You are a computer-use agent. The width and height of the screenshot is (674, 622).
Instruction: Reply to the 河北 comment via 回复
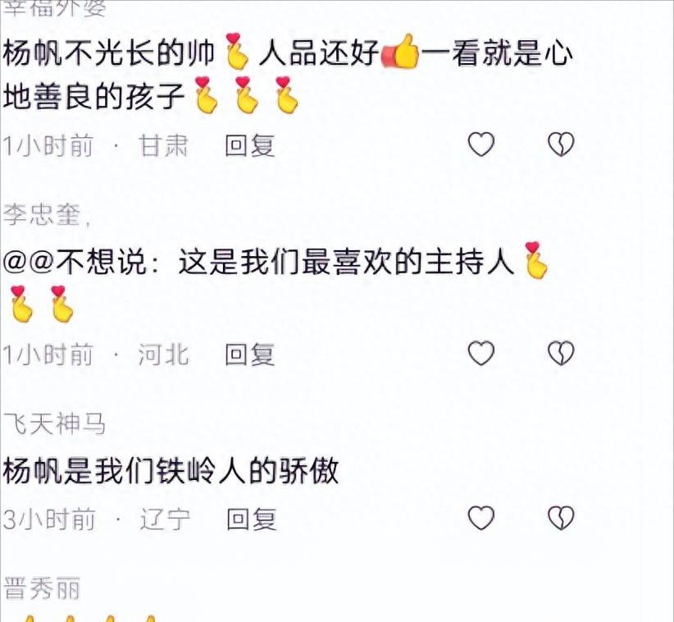click(x=250, y=354)
